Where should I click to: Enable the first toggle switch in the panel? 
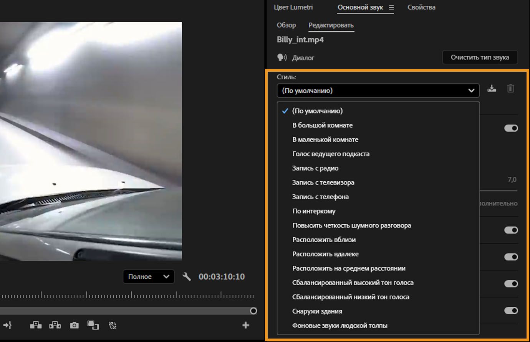coord(511,128)
